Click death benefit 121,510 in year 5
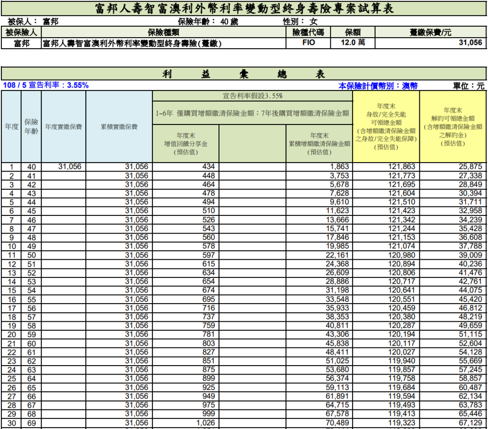This screenshot has height=429, width=488. pos(402,202)
